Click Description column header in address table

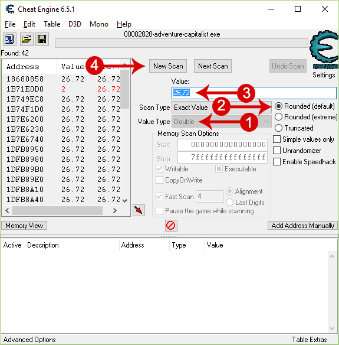73,245
